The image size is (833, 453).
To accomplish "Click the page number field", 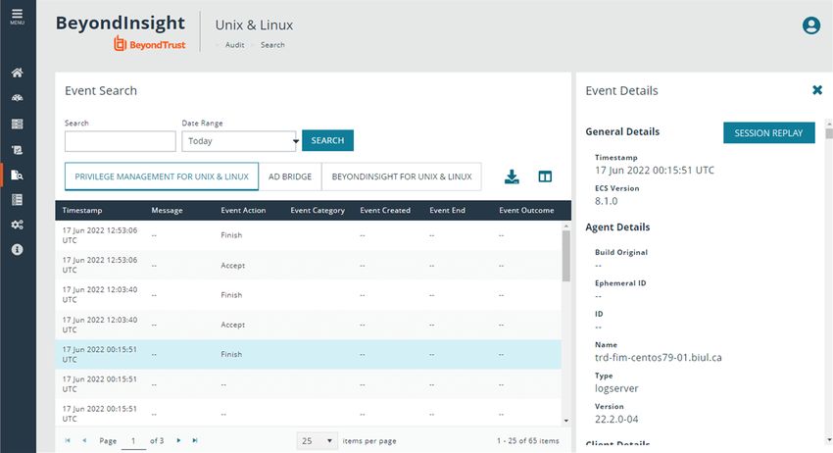I will click(133, 441).
